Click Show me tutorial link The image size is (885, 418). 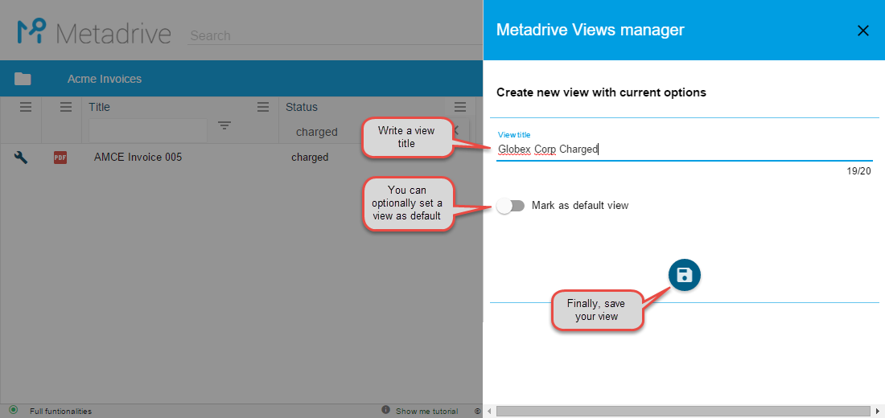click(x=426, y=412)
